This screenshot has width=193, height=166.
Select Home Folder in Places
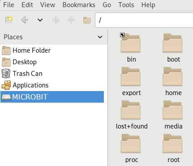(52, 50)
